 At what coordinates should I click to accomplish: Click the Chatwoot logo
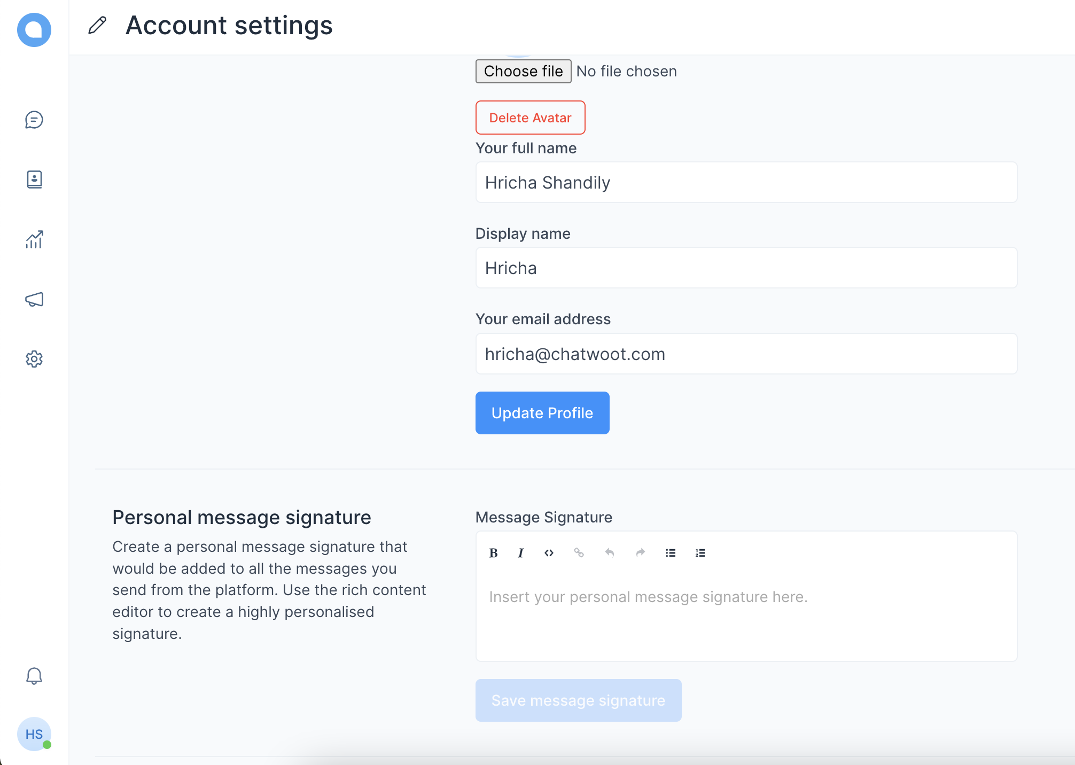[x=34, y=30]
